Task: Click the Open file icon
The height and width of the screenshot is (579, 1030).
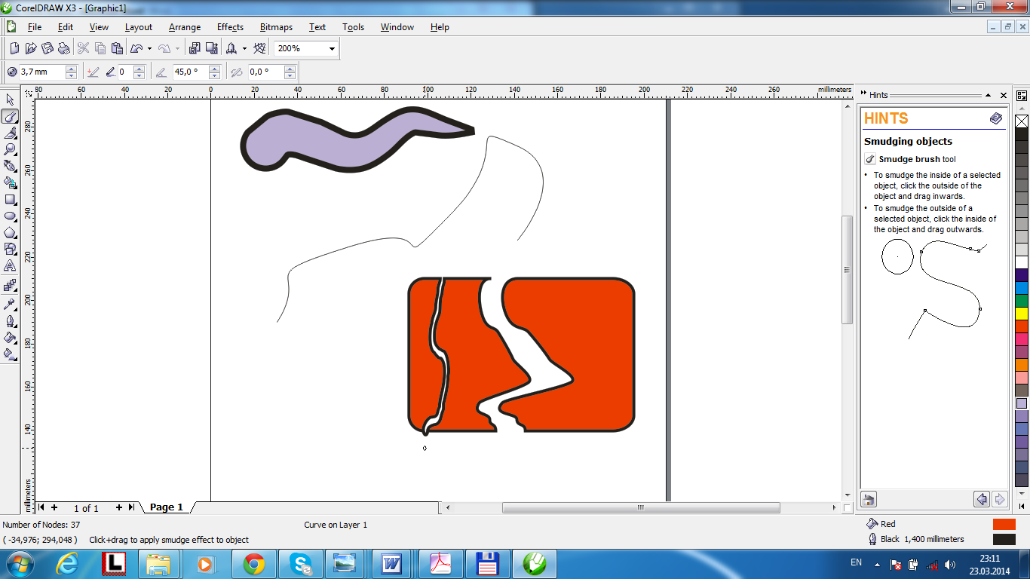Action: (x=31, y=48)
